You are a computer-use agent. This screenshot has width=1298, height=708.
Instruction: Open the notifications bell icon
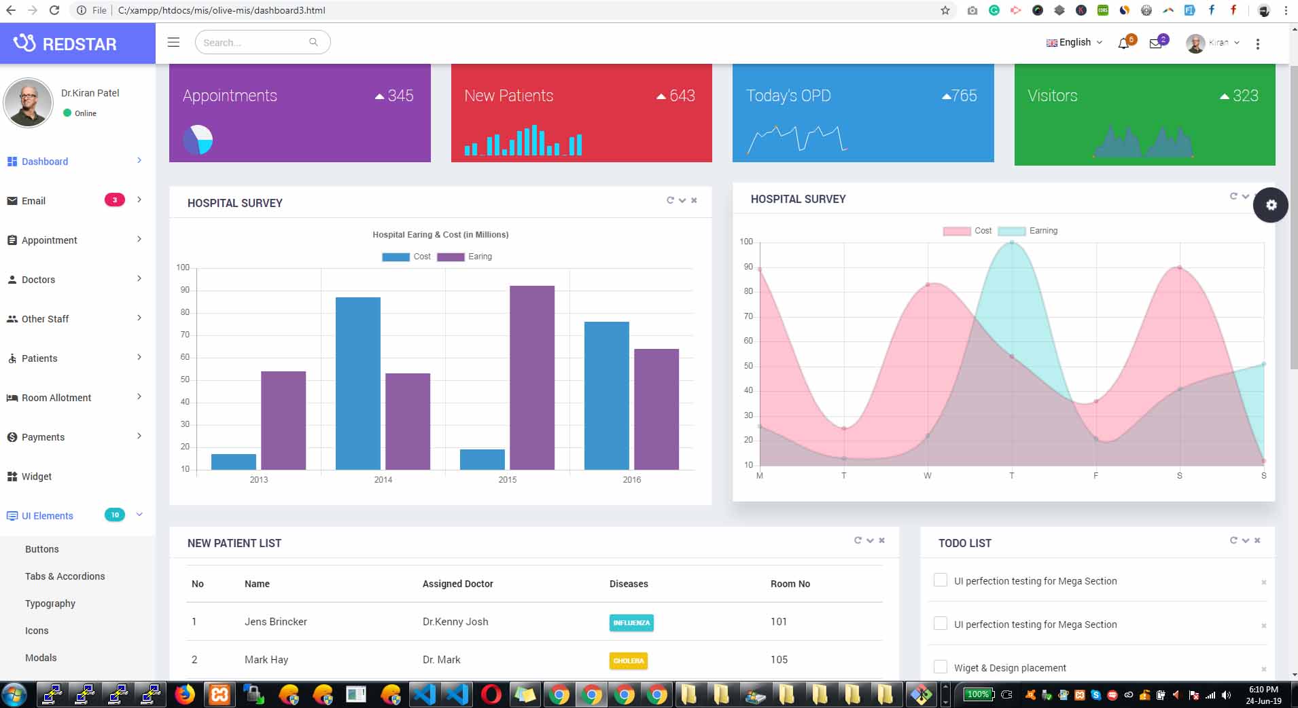(1123, 43)
